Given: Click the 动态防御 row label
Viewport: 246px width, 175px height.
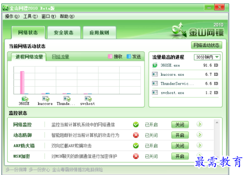Looking at the screenshot, I should pos(22,135).
